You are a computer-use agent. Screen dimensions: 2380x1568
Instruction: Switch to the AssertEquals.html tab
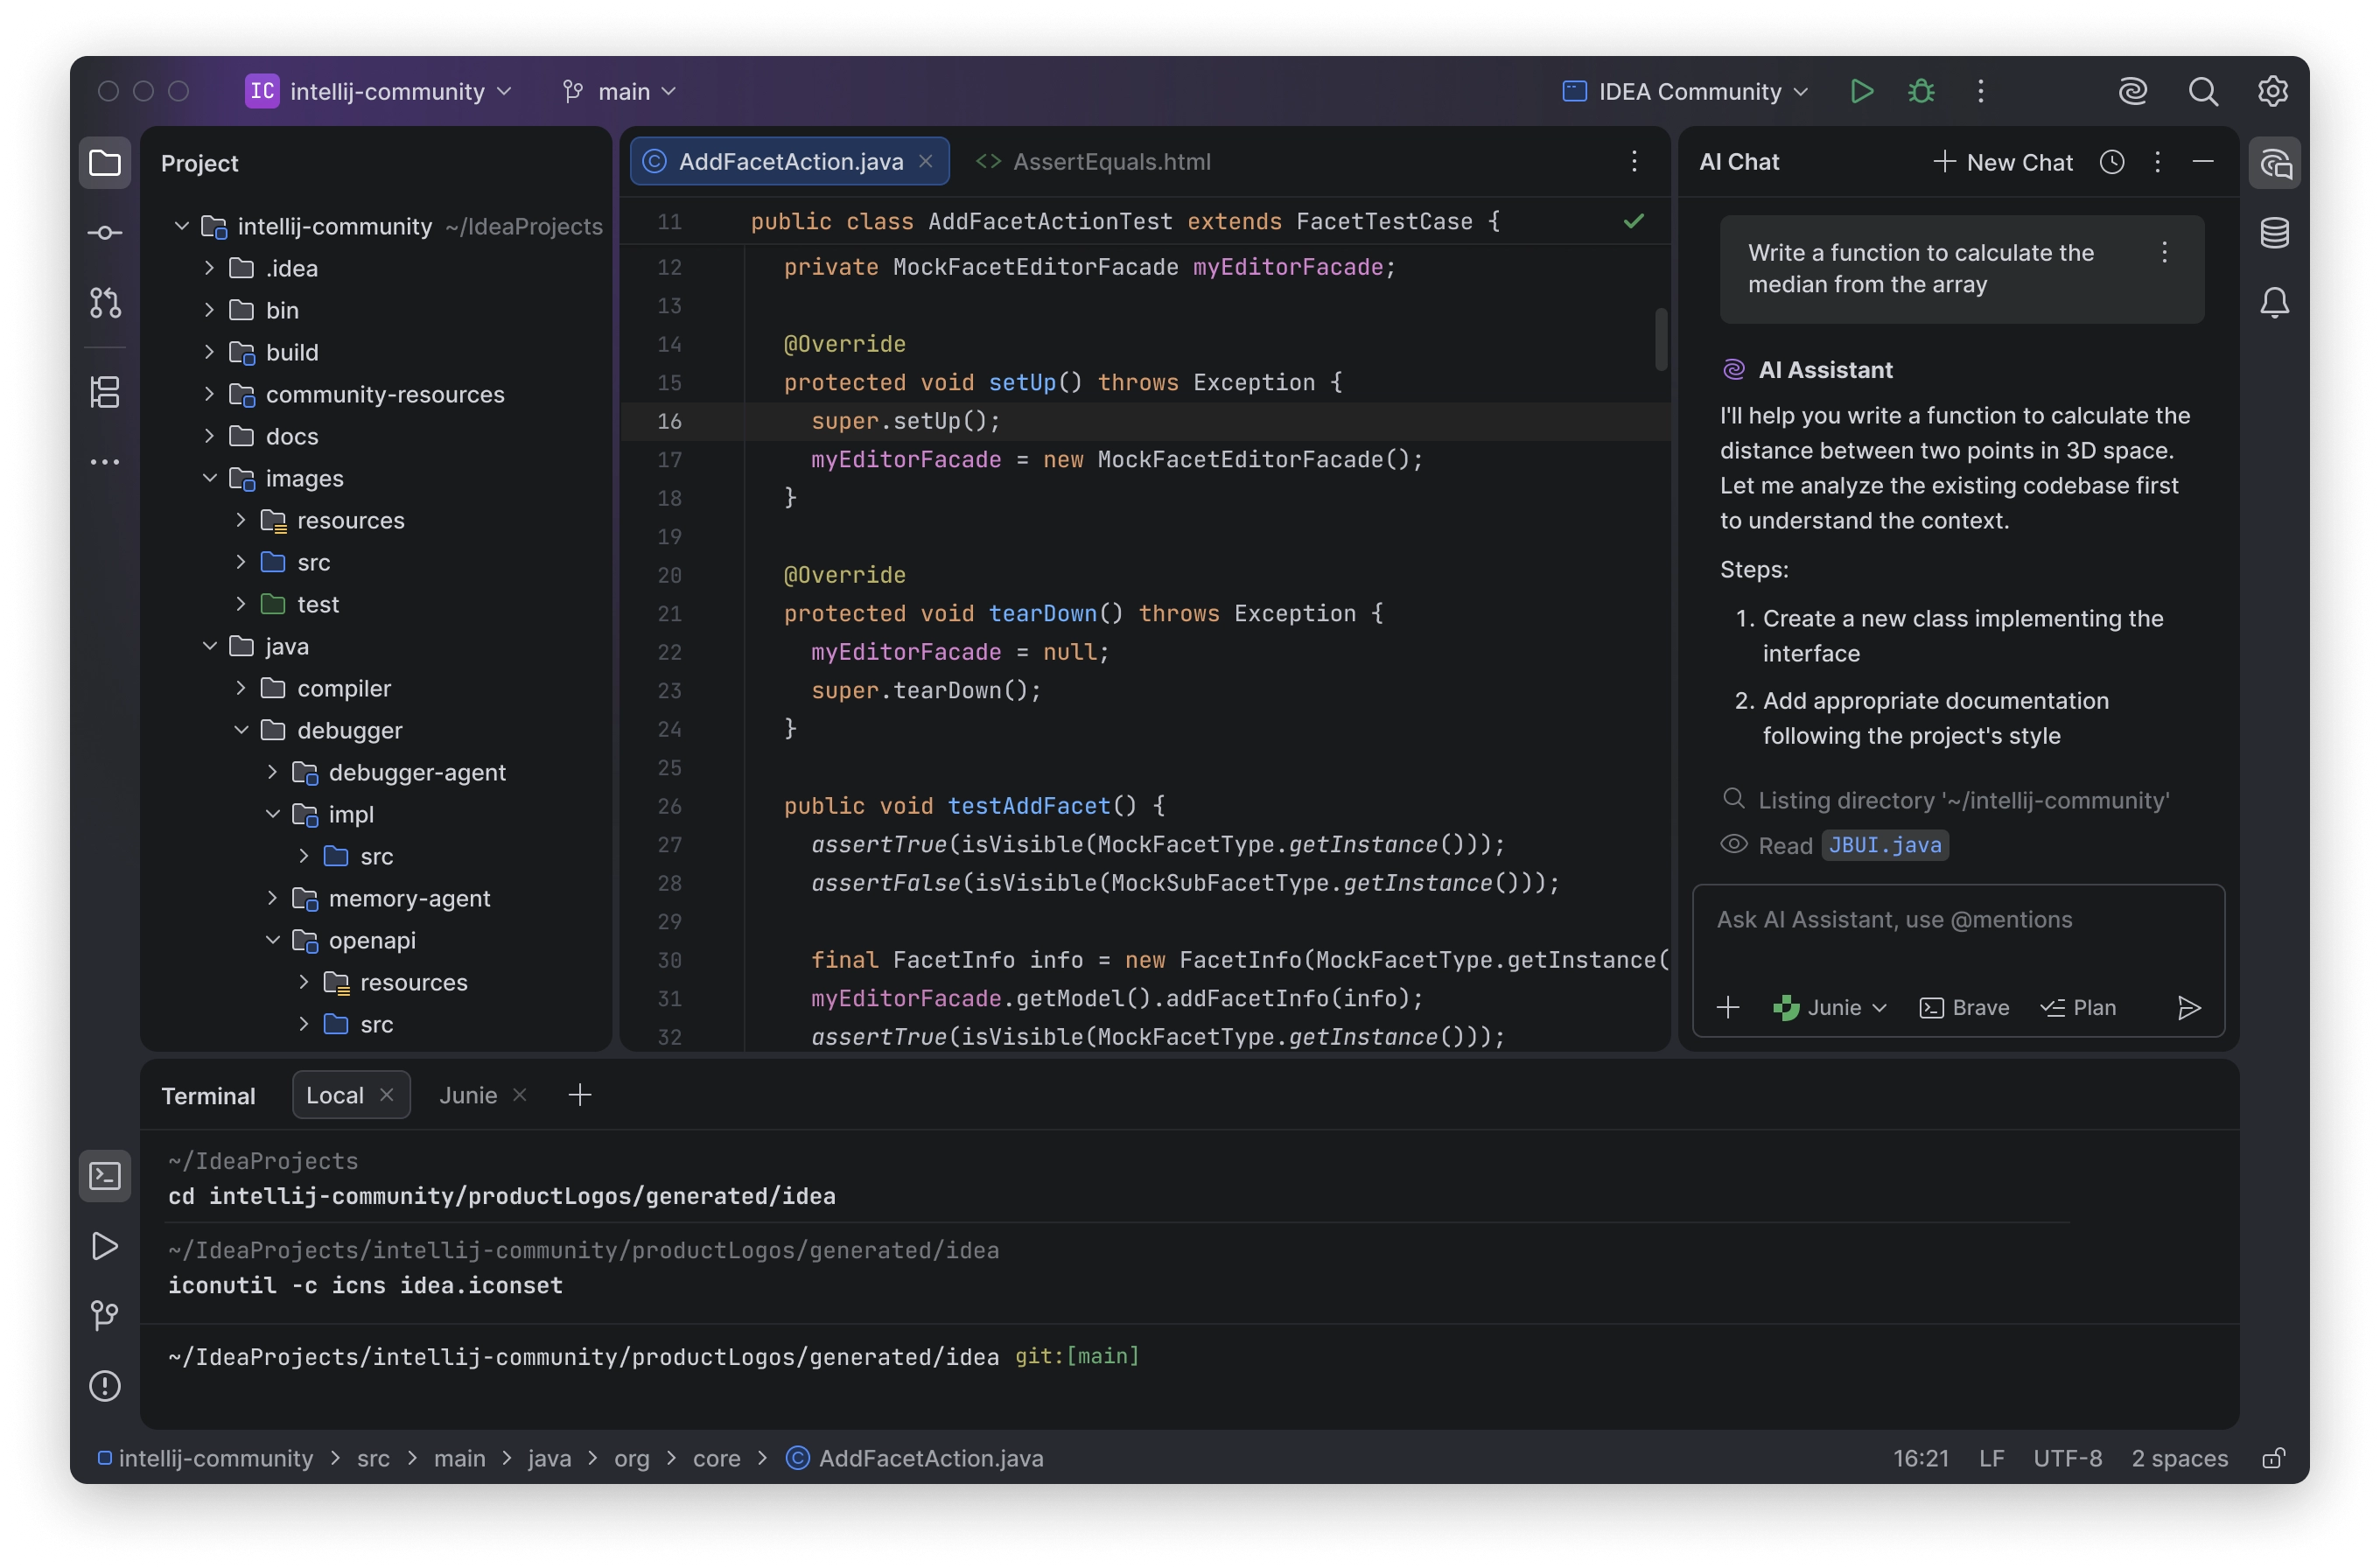click(x=1110, y=162)
